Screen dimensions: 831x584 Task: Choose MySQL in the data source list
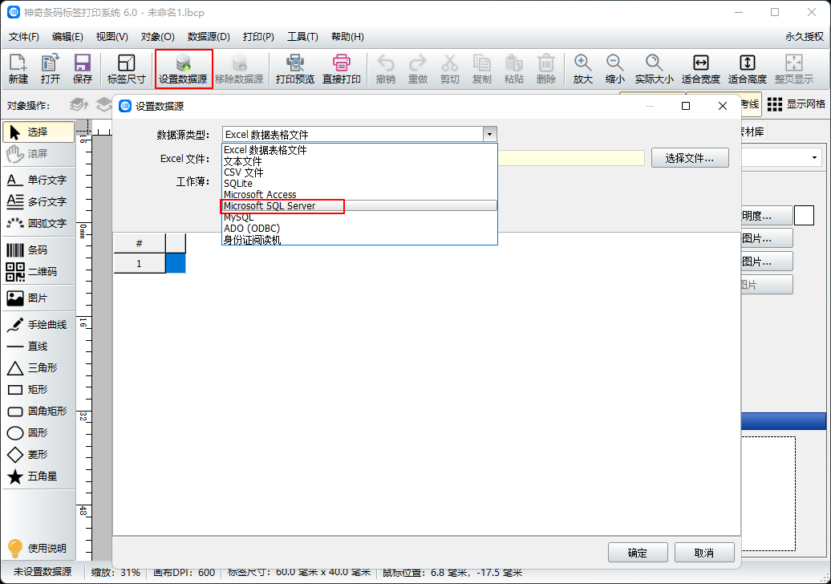(x=239, y=217)
